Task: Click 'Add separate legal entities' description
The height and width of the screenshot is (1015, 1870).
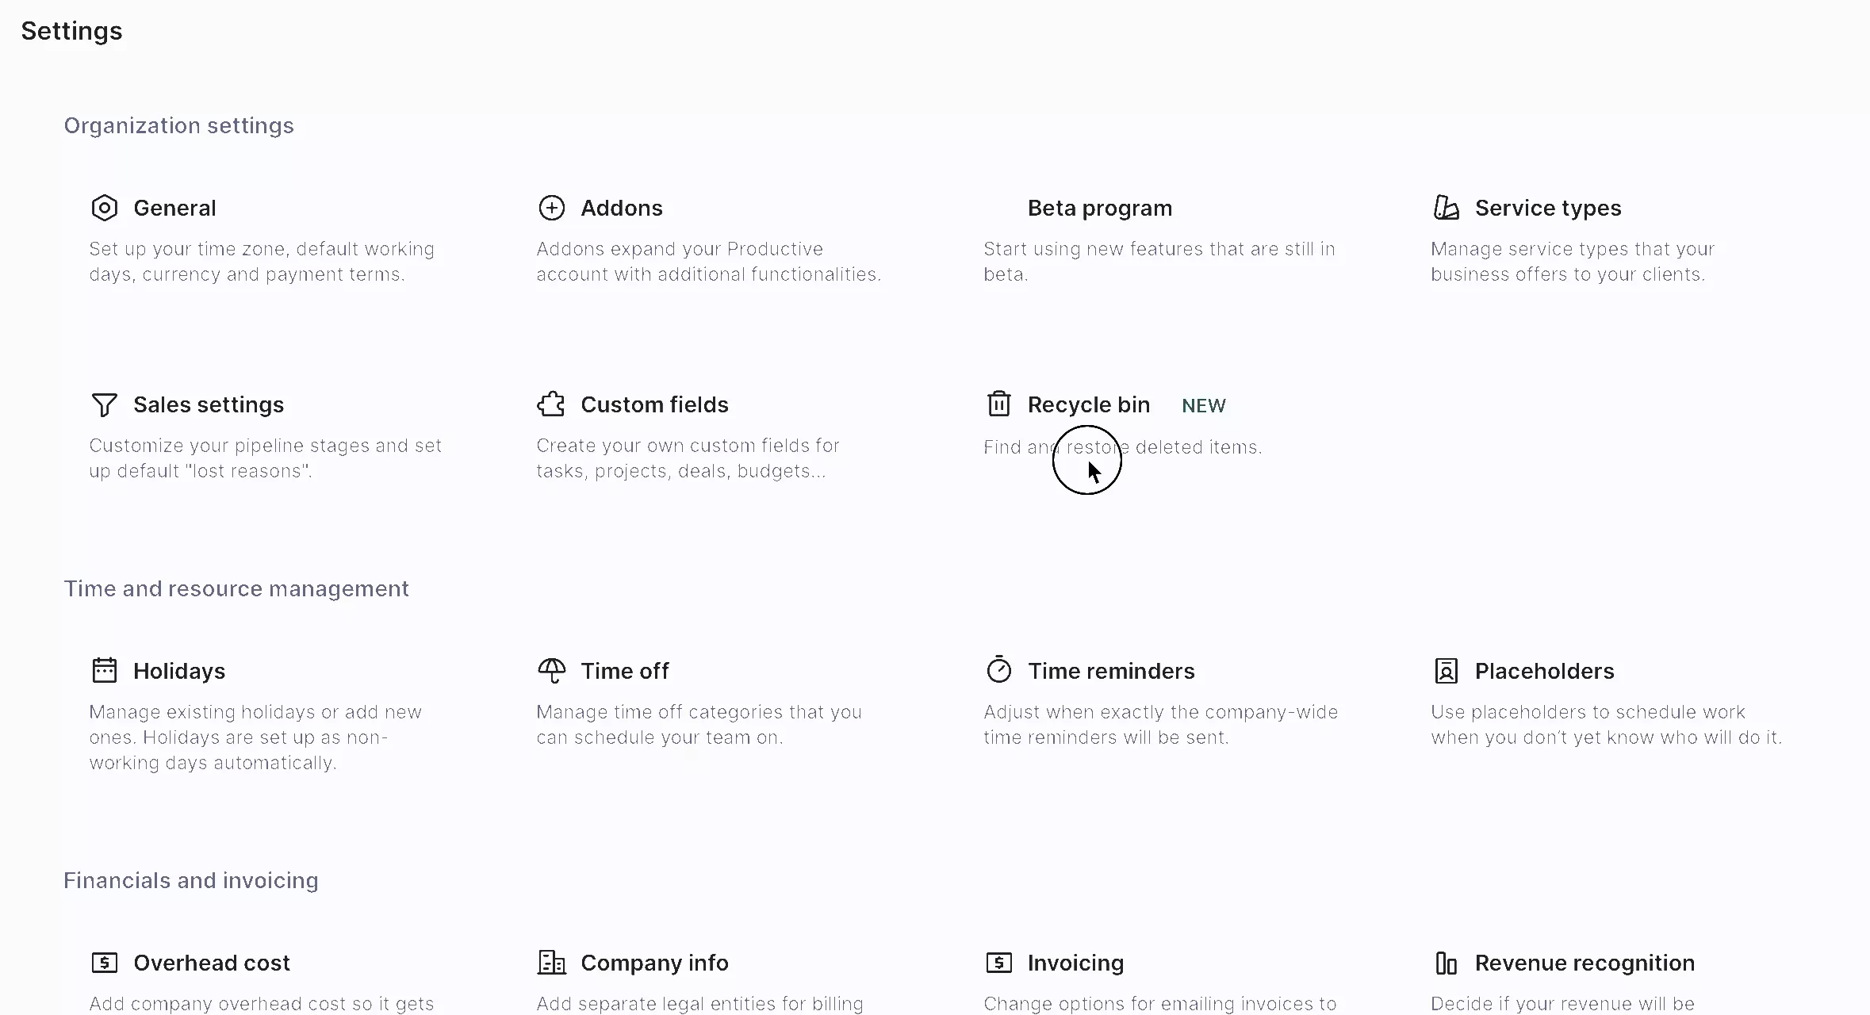Action: click(699, 1004)
